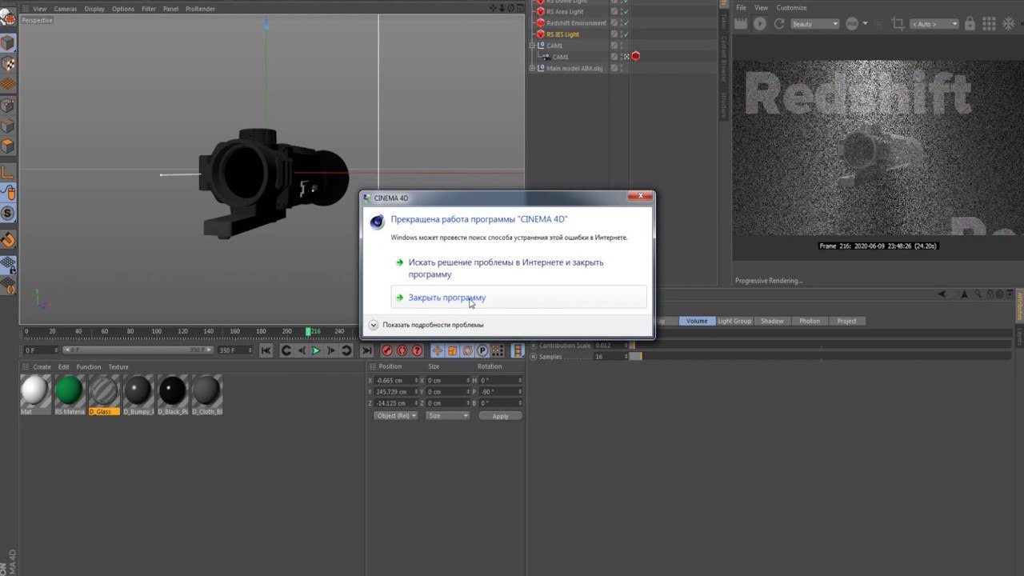The height and width of the screenshot is (576, 1024).
Task: Toggle the Scale keying icon
Action: (453, 350)
